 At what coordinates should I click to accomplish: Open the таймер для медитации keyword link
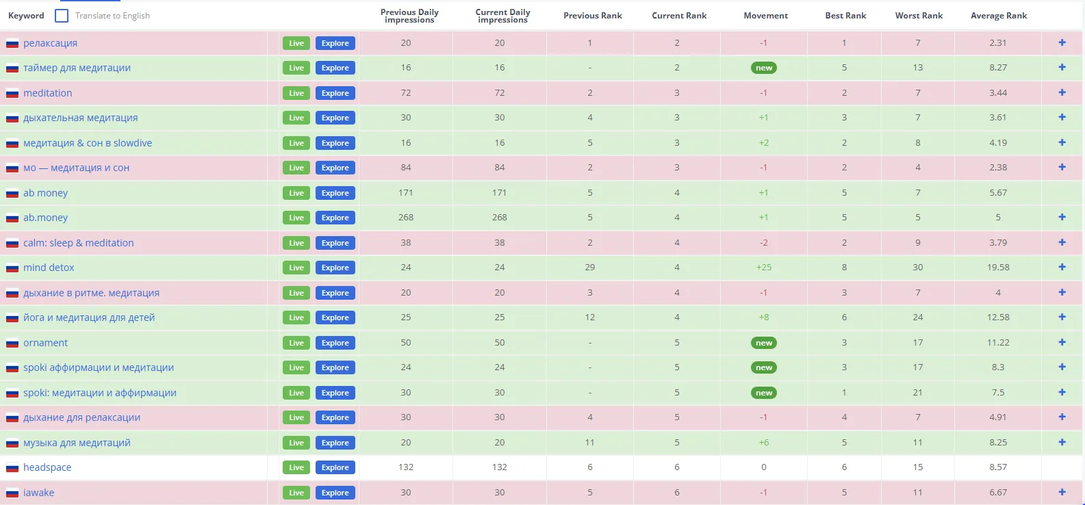77,68
